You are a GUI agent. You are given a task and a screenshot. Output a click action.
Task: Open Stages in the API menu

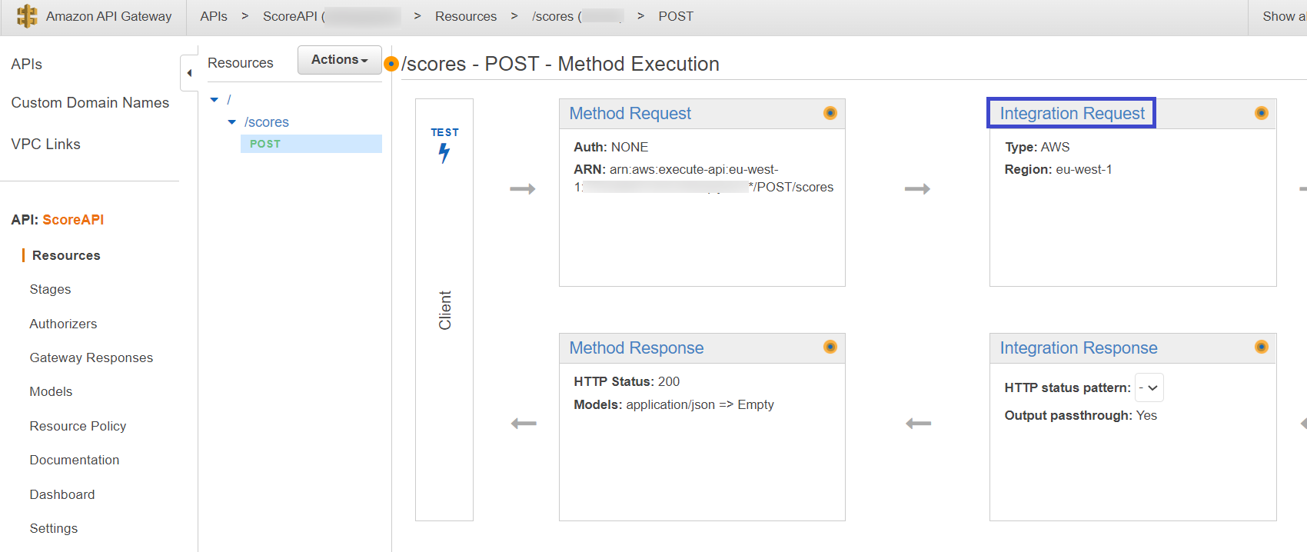[50, 289]
